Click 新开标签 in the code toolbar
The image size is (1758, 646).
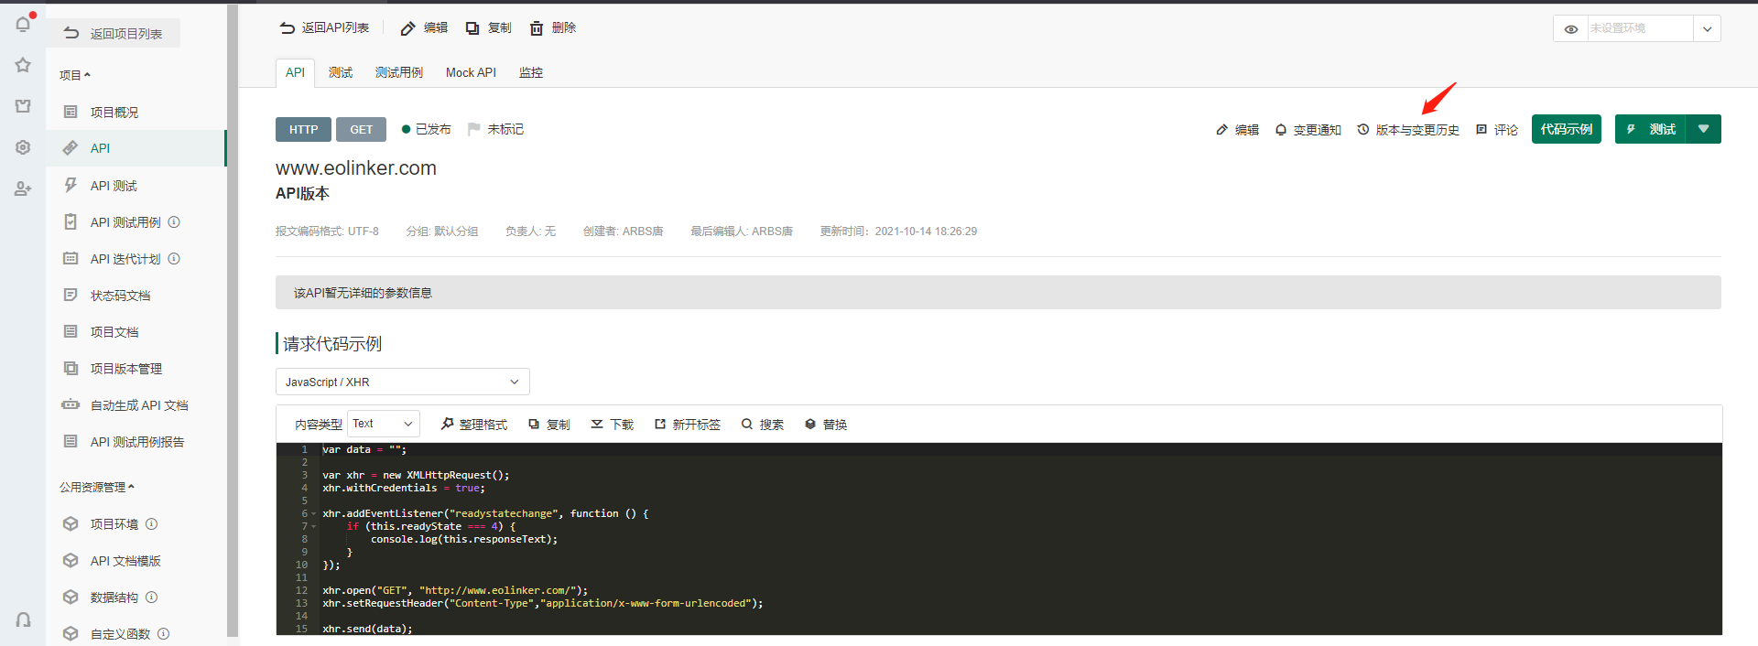(x=687, y=425)
